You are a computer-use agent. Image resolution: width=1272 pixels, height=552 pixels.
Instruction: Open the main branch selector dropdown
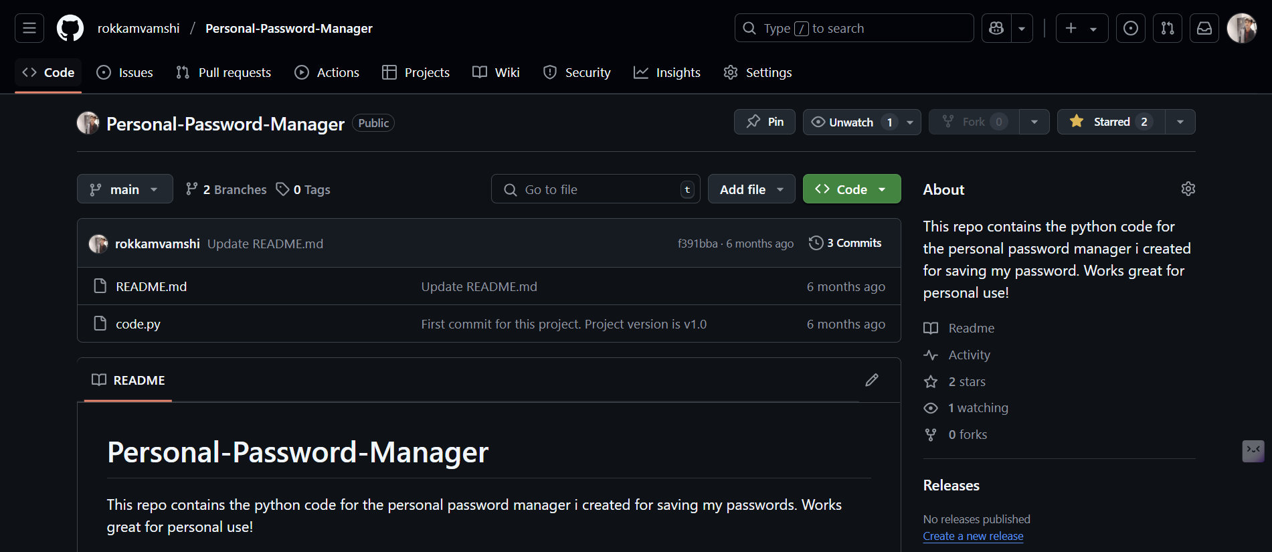125,189
